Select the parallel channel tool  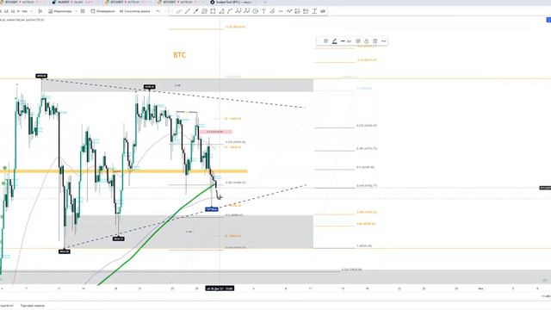point(272,11)
